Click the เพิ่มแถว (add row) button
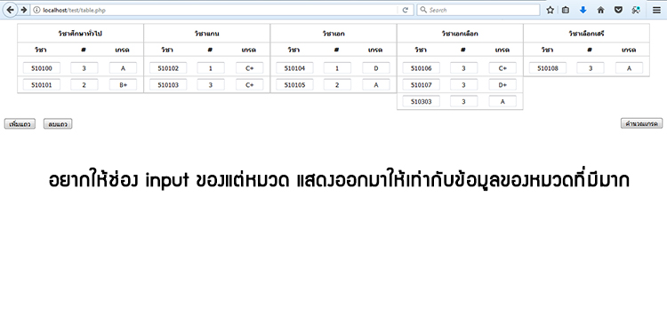The height and width of the screenshot is (330, 667). tap(20, 124)
